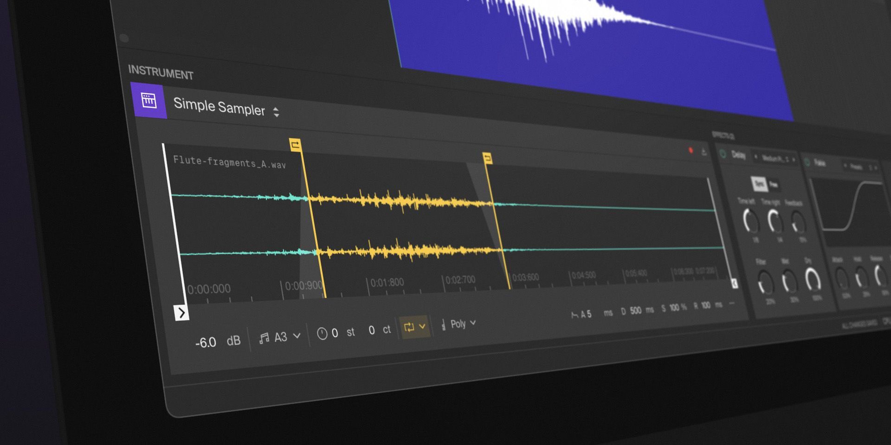Click the Time right knob in Delay
Screen dimensions: 891x445
[x=775, y=221]
